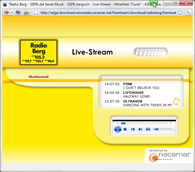Screen dimensions: 195x172
Task: Click the browser globe icon in title bar
Action: (5, 4)
